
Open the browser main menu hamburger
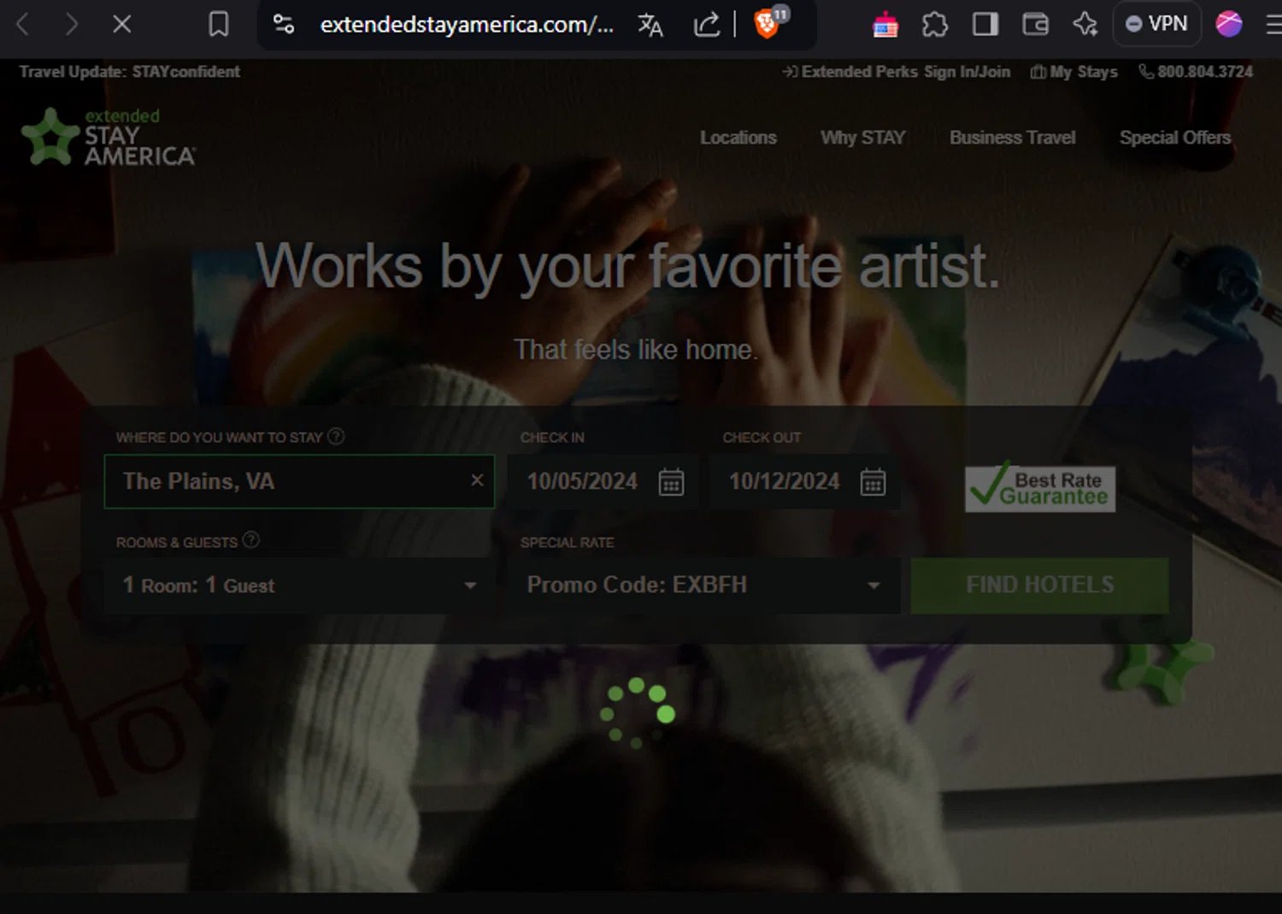[x=1273, y=25]
